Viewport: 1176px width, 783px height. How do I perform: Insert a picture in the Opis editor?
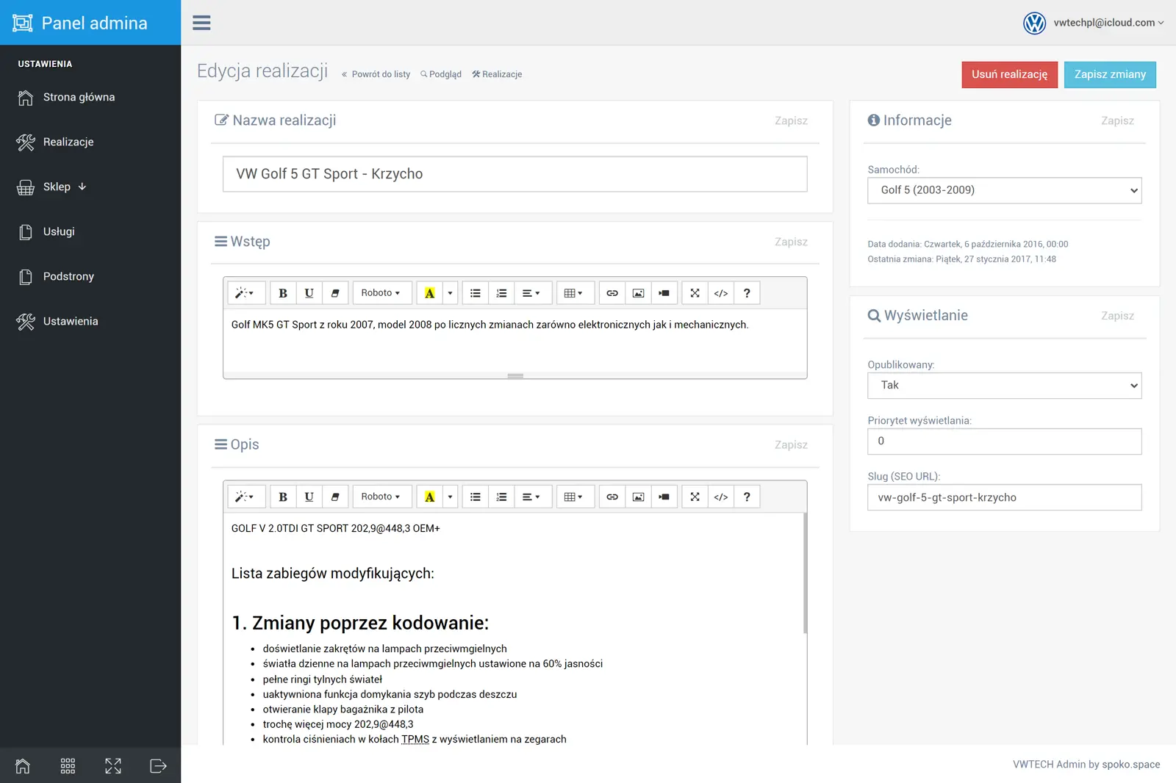[638, 497]
